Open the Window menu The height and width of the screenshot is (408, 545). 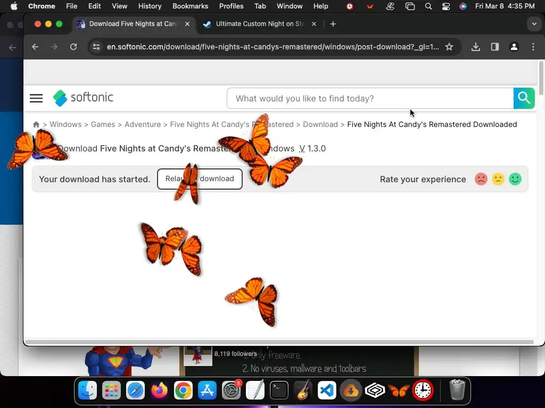point(290,6)
